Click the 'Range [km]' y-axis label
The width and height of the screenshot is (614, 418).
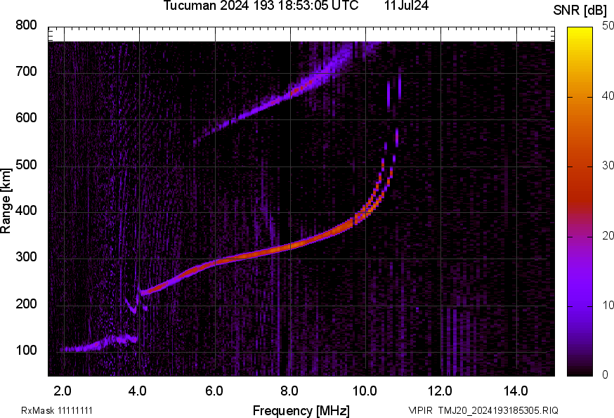tap(6, 201)
